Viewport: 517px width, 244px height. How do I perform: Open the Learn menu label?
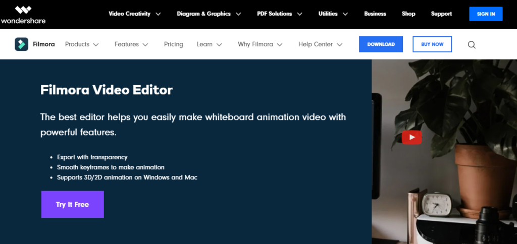pyautogui.click(x=204, y=44)
